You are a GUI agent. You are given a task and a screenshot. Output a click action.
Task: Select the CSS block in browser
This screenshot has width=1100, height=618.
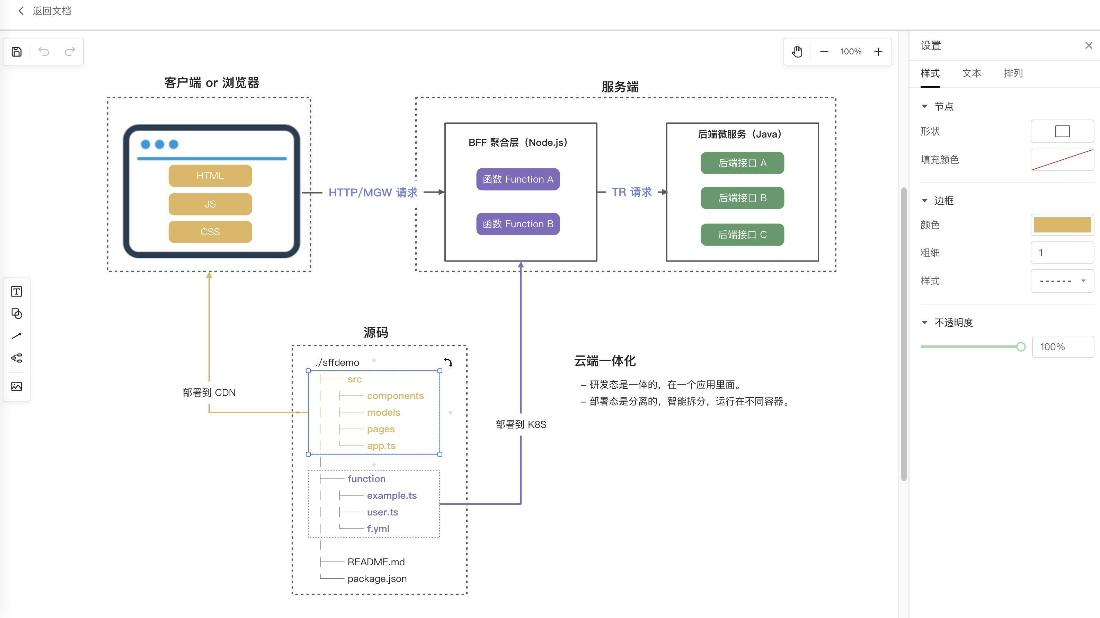210,231
